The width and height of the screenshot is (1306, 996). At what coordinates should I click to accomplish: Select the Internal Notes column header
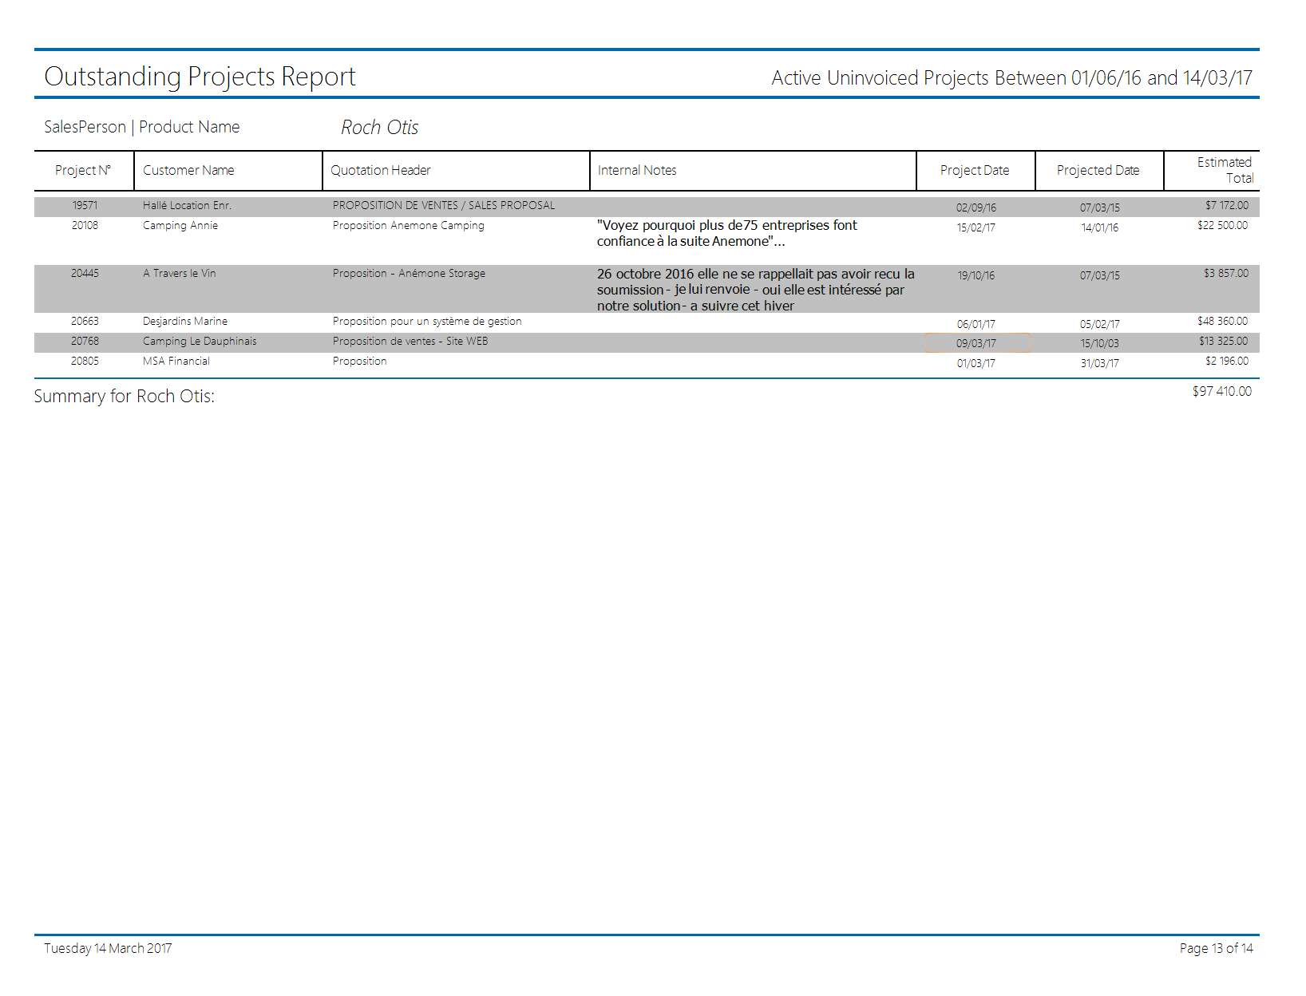click(637, 171)
